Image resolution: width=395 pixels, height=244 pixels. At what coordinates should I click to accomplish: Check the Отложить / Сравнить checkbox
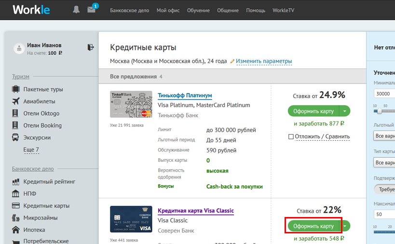click(x=291, y=136)
